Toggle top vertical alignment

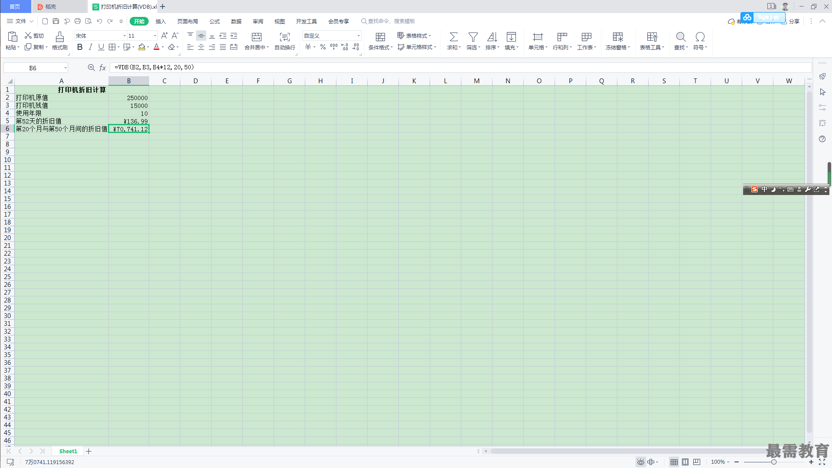point(190,36)
